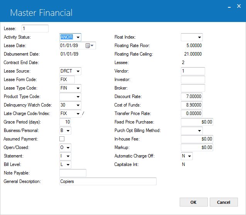Click the Fixed Price Purchase field
This screenshot has width=246, height=215.
pos(197,122)
